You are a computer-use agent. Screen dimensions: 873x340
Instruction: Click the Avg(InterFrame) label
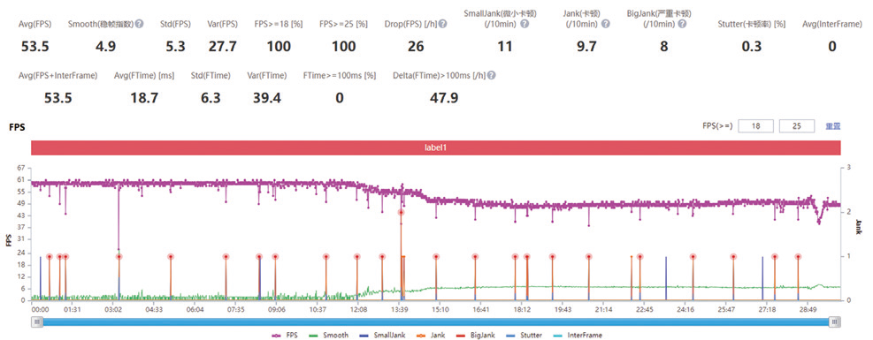832,25
